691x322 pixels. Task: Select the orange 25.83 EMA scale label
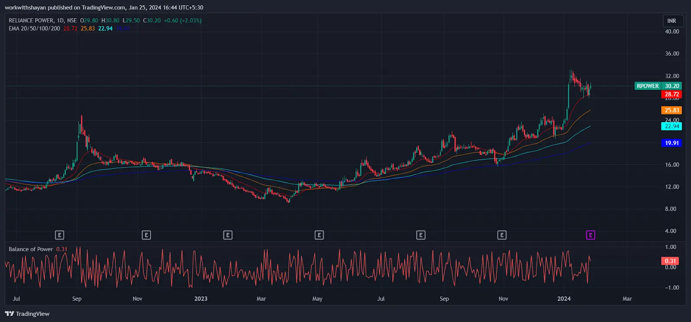coord(672,110)
